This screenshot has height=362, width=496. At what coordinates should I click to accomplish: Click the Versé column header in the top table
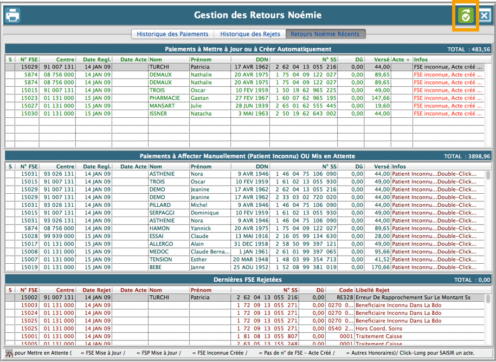[382, 59]
